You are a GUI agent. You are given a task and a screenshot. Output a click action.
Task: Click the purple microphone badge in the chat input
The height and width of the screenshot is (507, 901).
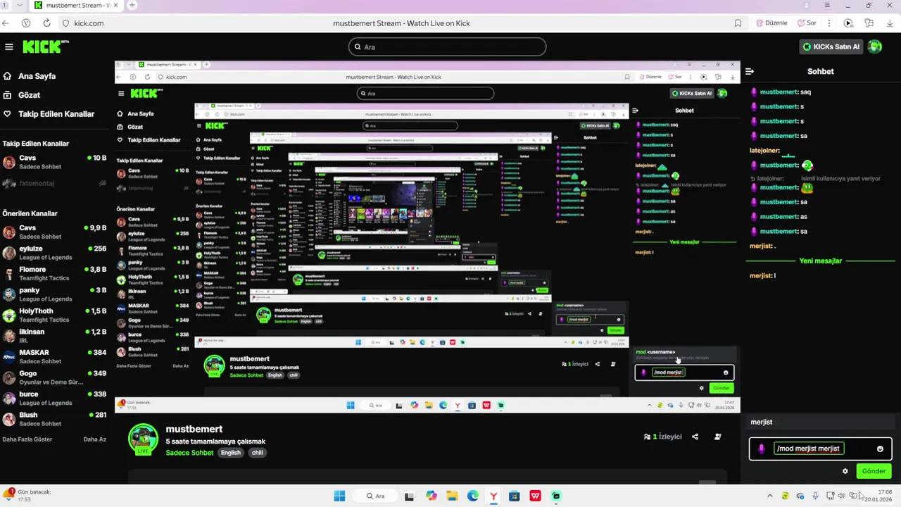point(762,449)
